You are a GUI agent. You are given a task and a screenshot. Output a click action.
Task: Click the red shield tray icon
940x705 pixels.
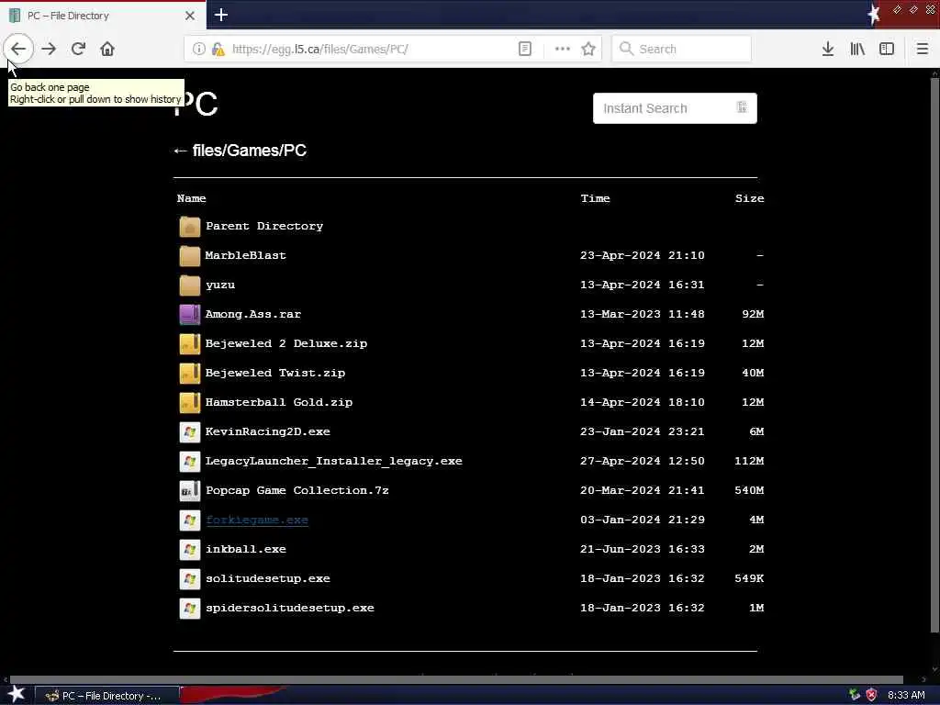click(x=871, y=695)
